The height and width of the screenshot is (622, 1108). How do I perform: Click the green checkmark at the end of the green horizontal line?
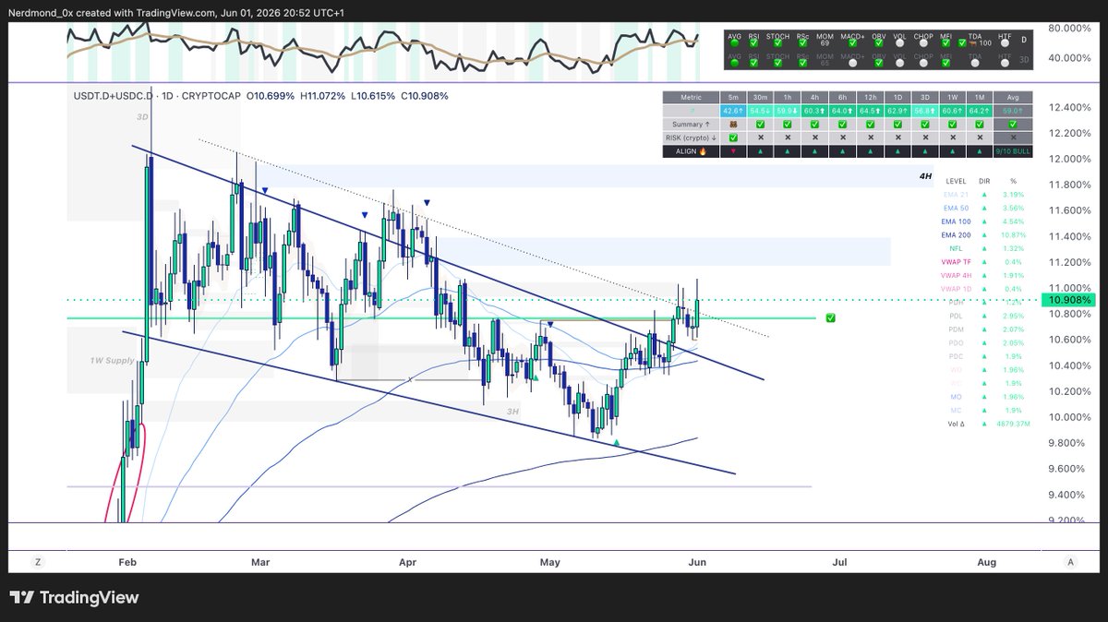click(x=831, y=317)
